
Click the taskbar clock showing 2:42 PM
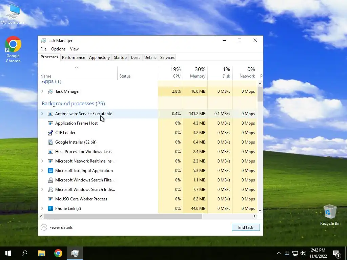pos(318,253)
